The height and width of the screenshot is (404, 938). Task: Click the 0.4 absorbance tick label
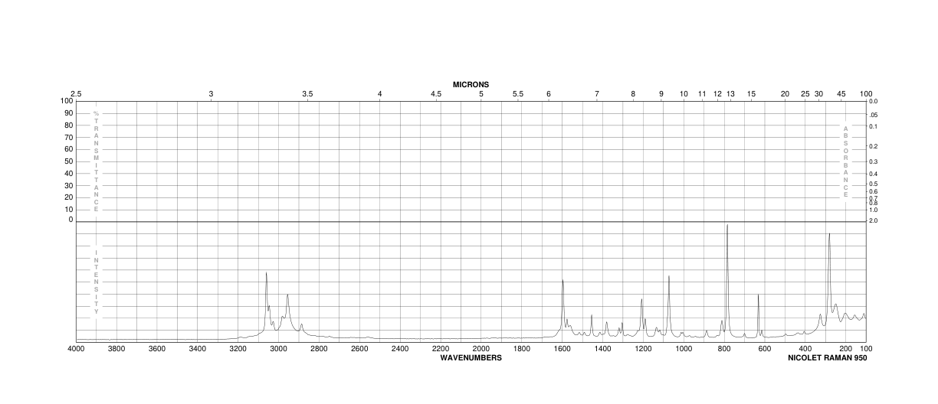pos(874,174)
